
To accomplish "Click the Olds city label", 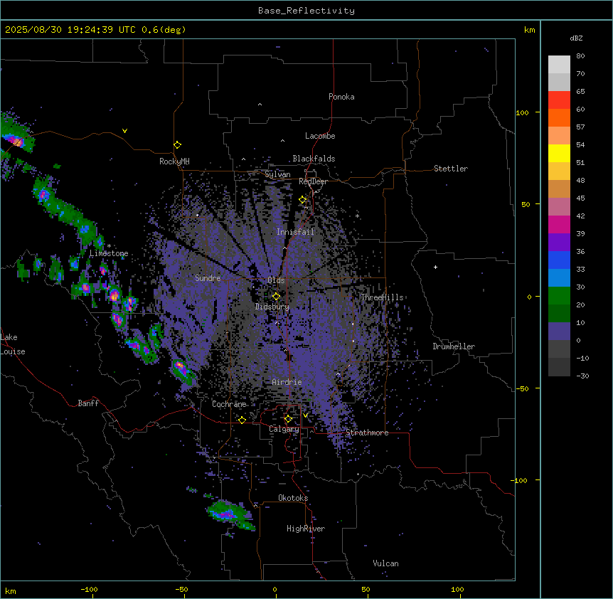I will (x=276, y=280).
